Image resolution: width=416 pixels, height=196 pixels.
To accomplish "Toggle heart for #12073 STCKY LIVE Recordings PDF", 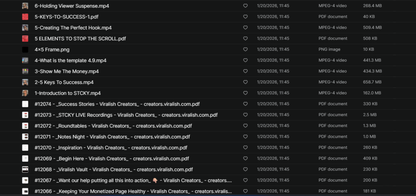I will point(245,115).
